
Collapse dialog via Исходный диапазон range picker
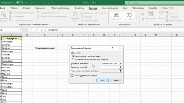(x=120, y=64)
